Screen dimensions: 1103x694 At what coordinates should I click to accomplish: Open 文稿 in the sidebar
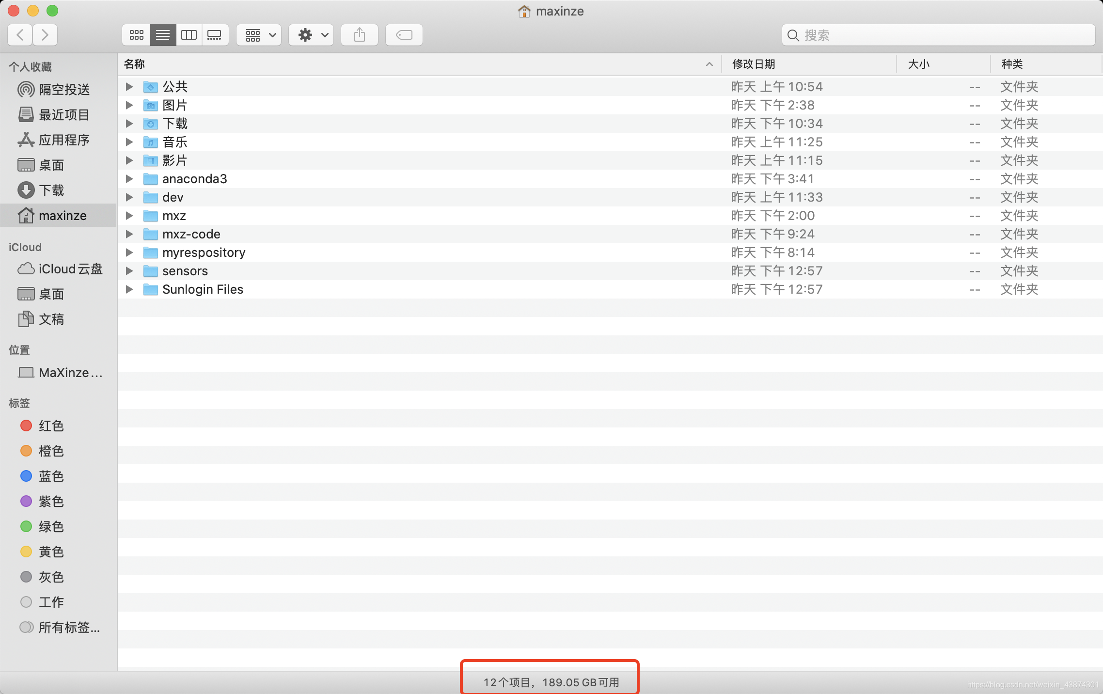tap(58, 319)
